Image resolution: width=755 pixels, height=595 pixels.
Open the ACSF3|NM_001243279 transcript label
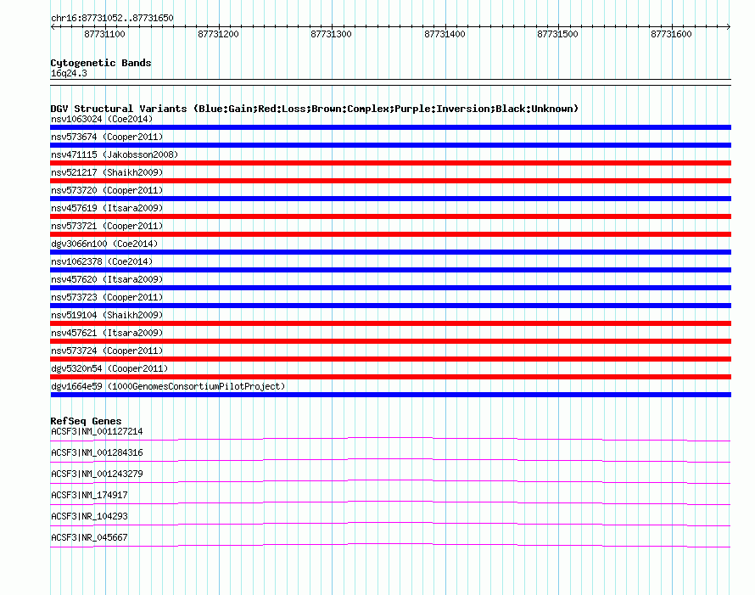click(x=97, y=474)
